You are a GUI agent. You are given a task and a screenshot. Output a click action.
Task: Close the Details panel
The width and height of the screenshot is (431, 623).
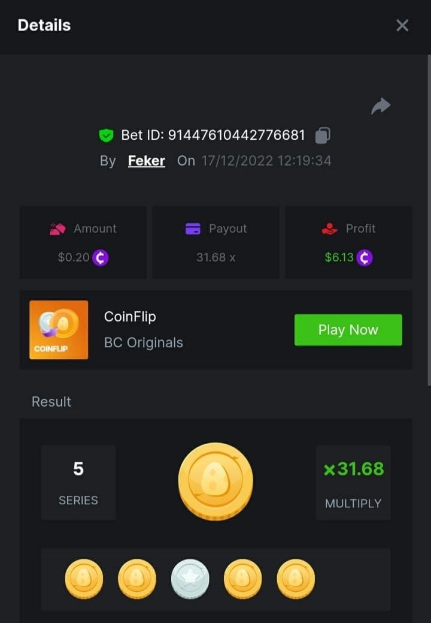[402, 25]
